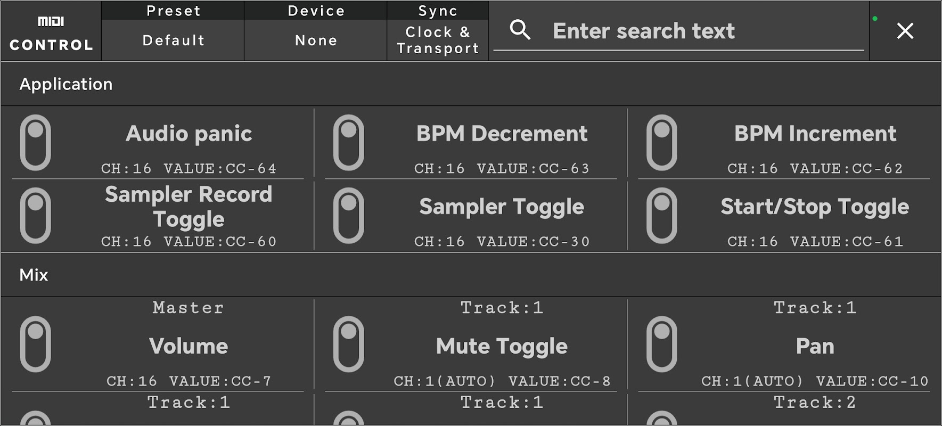This screenshot has height=426, width=942.
Task: Collapse the Mix section header
Action: pyautogui.click(x=34, y=275)
